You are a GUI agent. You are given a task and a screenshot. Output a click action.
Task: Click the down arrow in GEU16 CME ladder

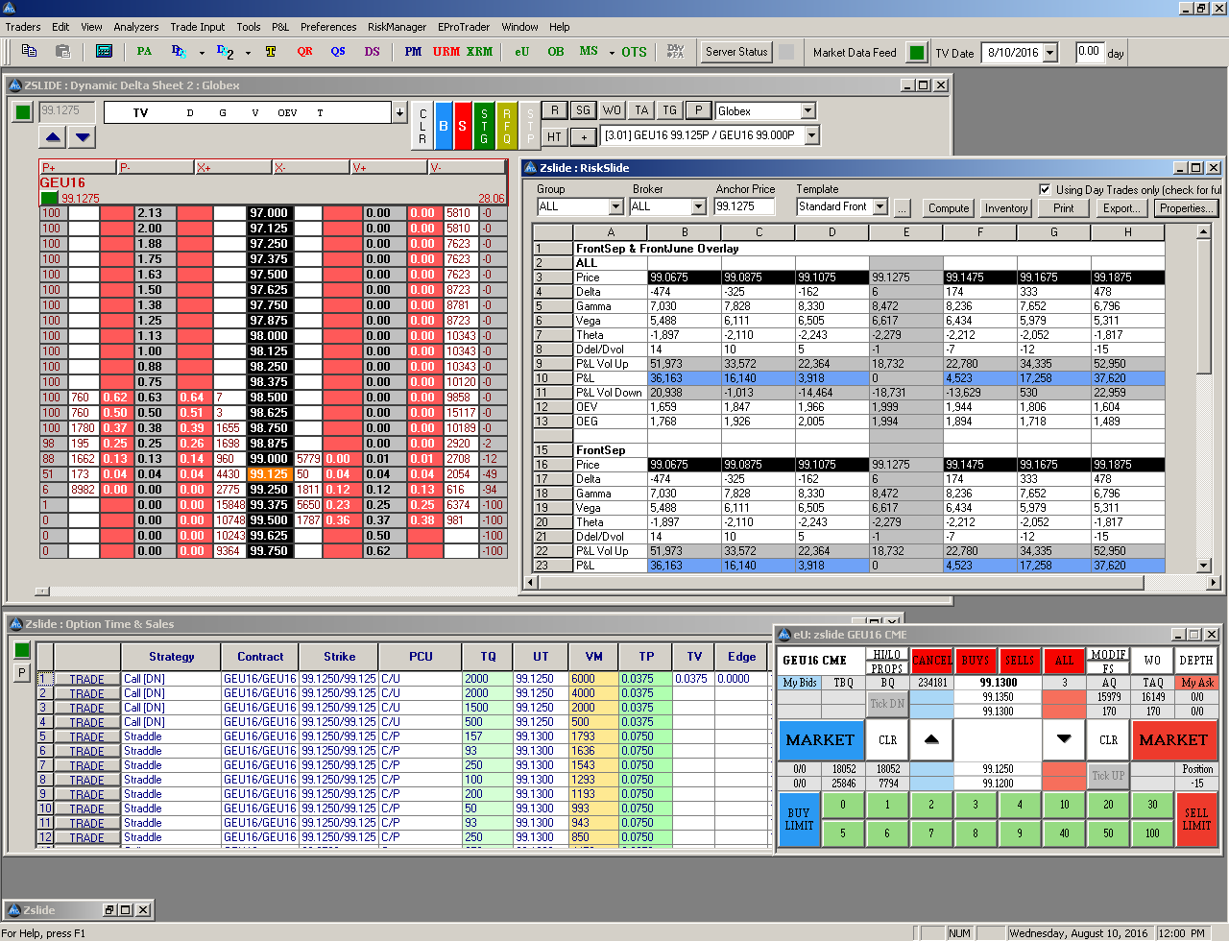click(1064, 739)
